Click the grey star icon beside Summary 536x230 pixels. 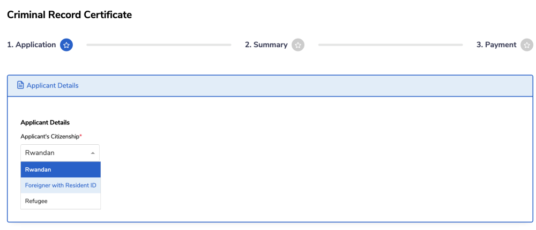pos(298,45)
